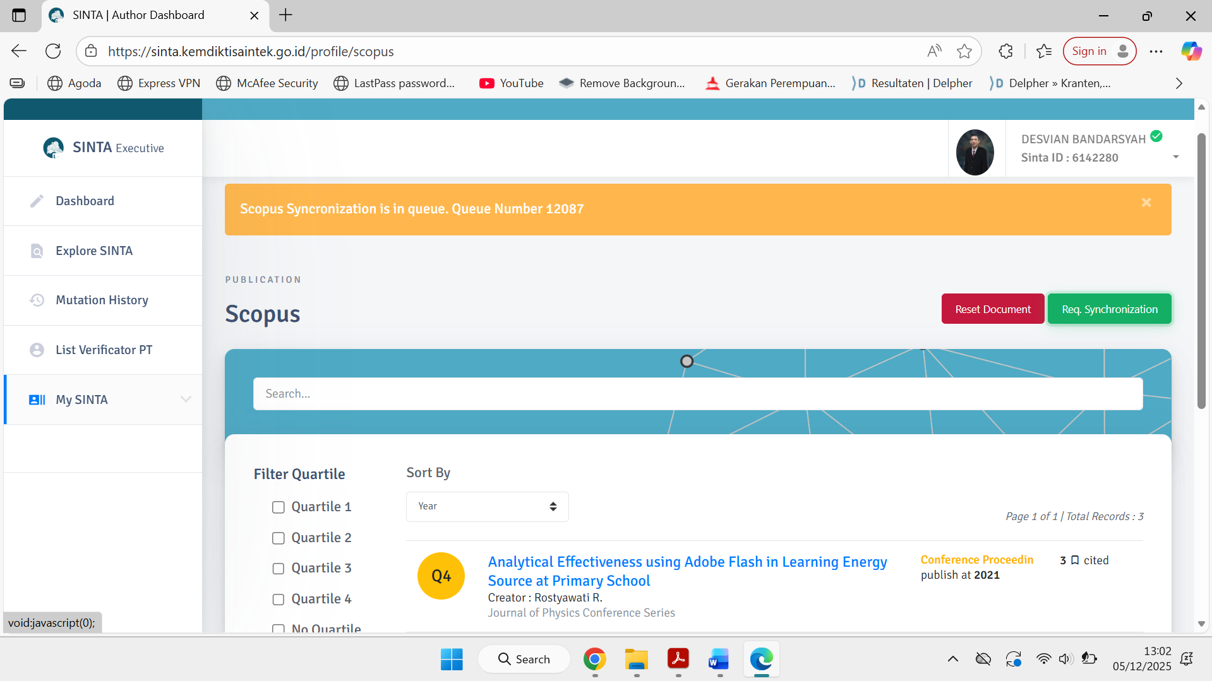Tick the Quartile 4 filter checkbox
The width and height of the screenshot is (1212, 681).
(278, 600)
